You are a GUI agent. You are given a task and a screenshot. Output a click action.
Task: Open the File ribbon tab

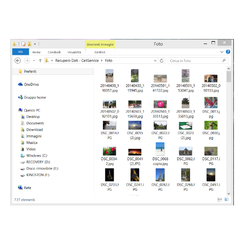[x=21, y=52]
